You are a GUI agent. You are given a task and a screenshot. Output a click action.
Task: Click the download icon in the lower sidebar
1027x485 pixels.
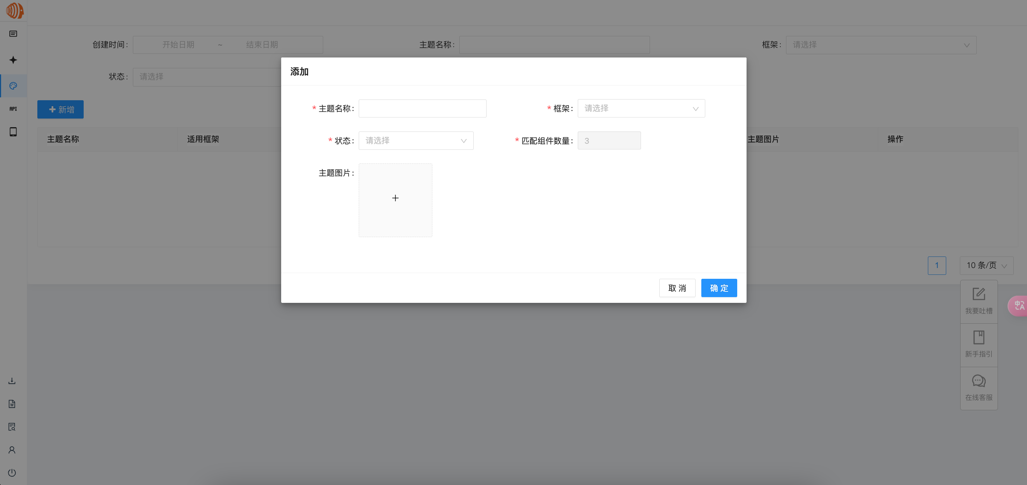tap(11, 381)
